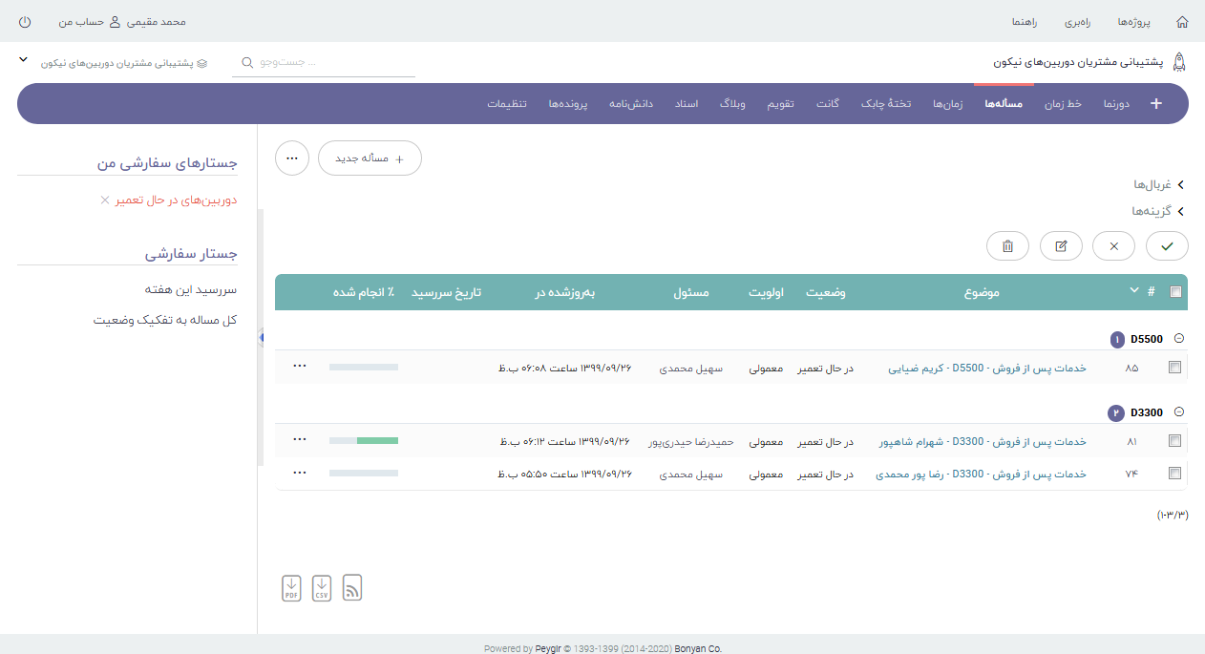1205x654 pixels.
Task: Collapse the sidebar with splitter arrow
Action: point(261,338)
